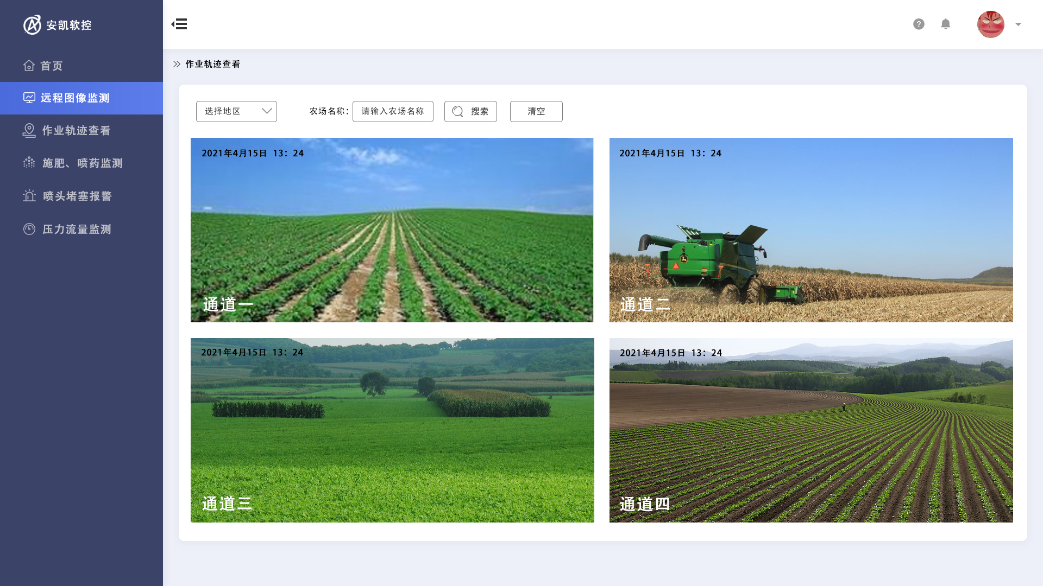Click the user avatar picture
This screenshot has width=1043, height=586.
point(990,24)
